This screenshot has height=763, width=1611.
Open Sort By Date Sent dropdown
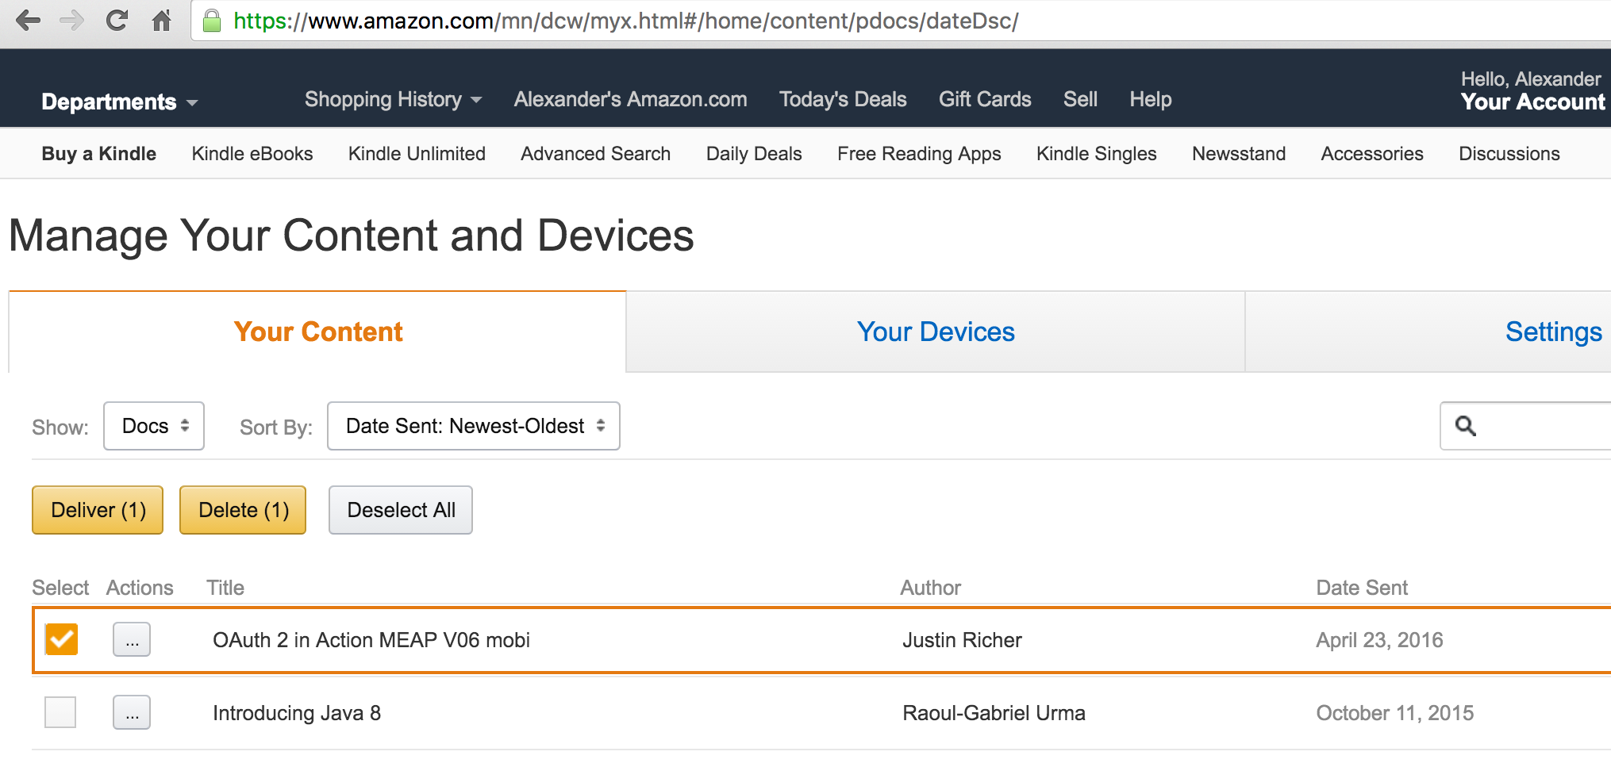(474, 426)
